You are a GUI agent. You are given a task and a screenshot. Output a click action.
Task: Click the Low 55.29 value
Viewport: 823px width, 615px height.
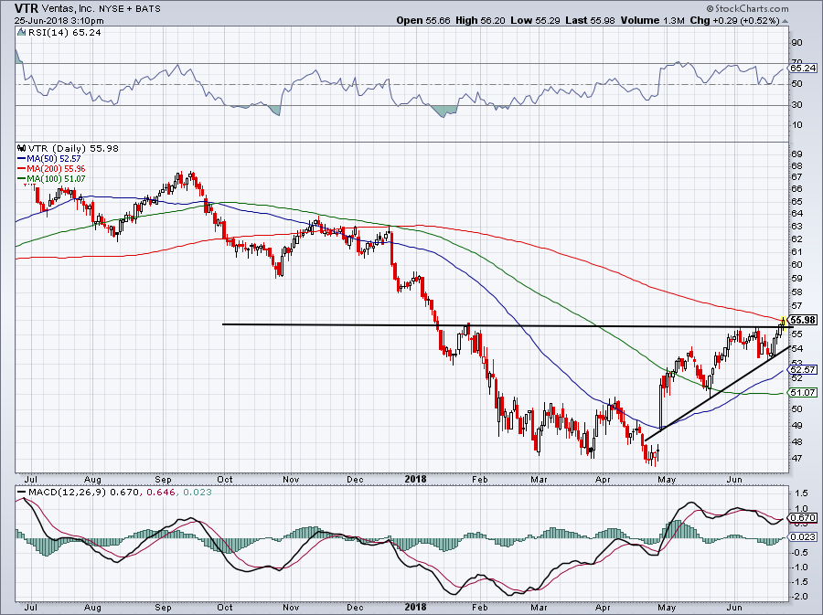point(535,20)
